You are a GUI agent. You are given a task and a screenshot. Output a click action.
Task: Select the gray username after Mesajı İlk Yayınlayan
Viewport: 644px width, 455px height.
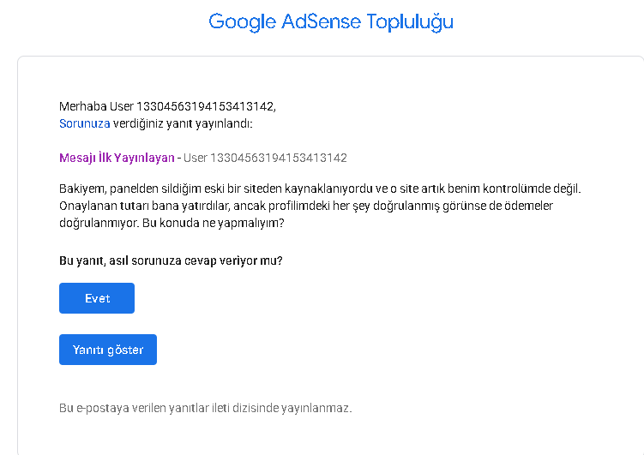point(265,158)
